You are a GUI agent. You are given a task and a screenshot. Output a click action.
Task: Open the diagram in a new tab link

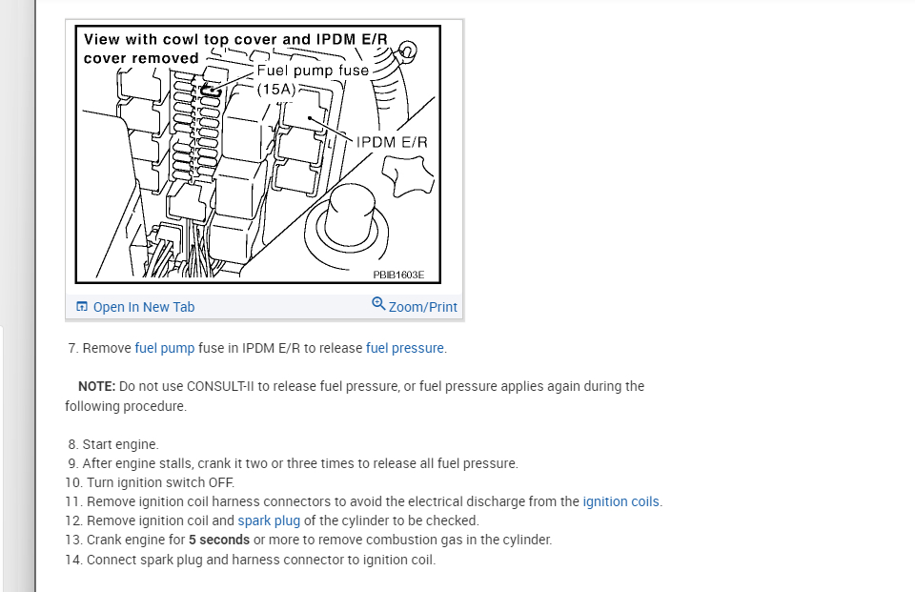(144, 307)
